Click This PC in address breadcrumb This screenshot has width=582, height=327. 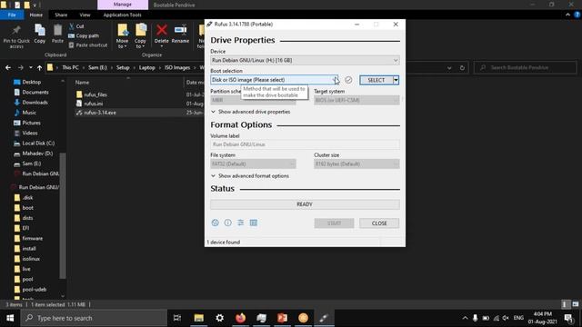[x=71, y=67]
